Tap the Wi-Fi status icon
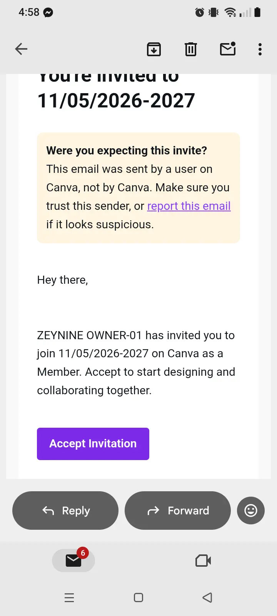277x616 pixels. pyautogui.click(x=230, y=12)
